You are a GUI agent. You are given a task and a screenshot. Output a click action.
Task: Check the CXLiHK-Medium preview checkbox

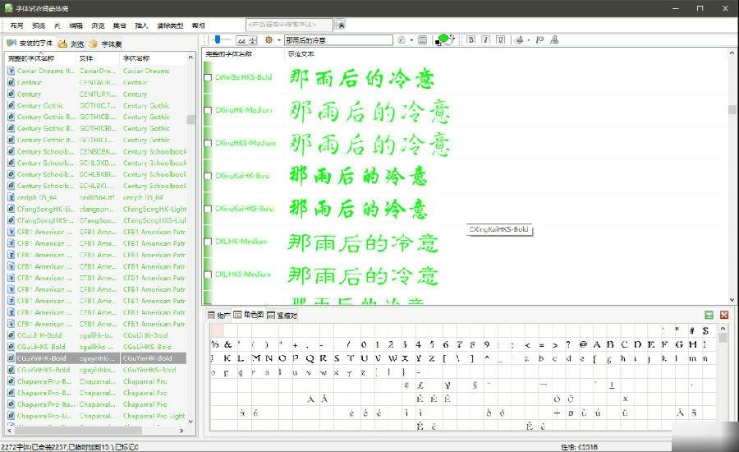[208, 242]
